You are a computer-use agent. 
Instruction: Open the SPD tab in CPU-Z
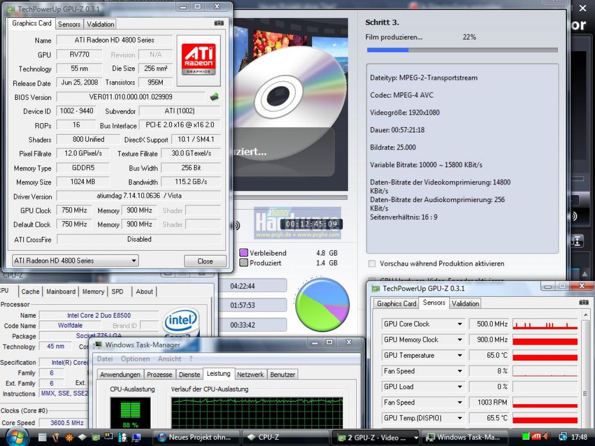point(118,291)
